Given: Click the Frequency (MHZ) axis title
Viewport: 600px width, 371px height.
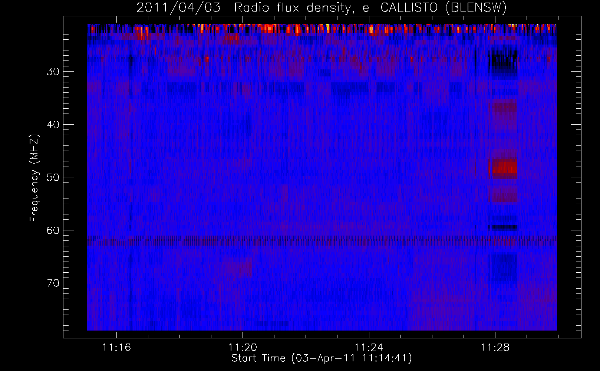Looking at the screenshot, I should tap(34, 178).
